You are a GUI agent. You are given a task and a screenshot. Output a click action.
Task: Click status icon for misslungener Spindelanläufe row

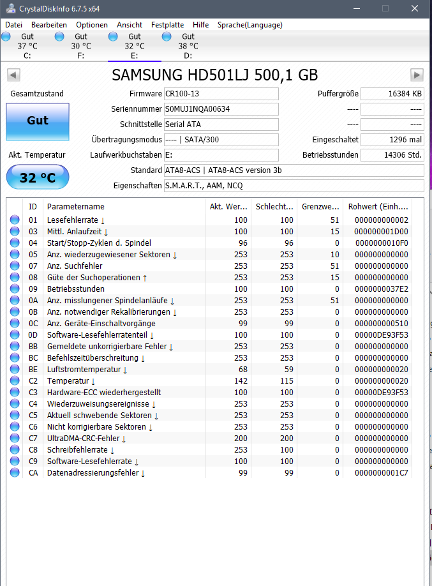click(15, 300)
